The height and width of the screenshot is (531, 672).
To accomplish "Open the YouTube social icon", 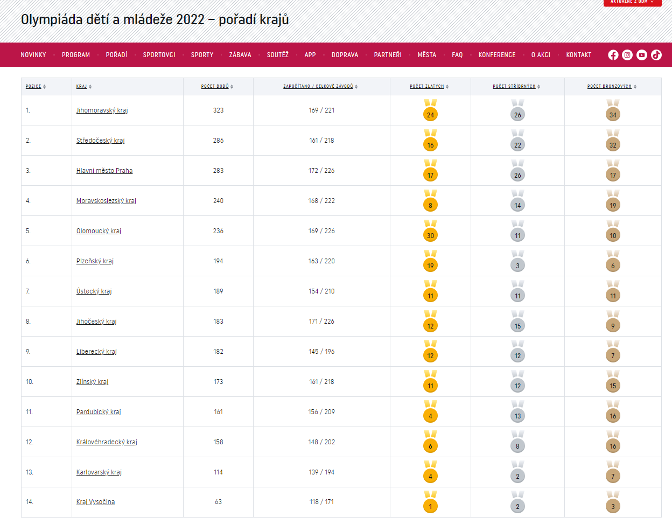I will pyautogui.click(x=642, y=55).
